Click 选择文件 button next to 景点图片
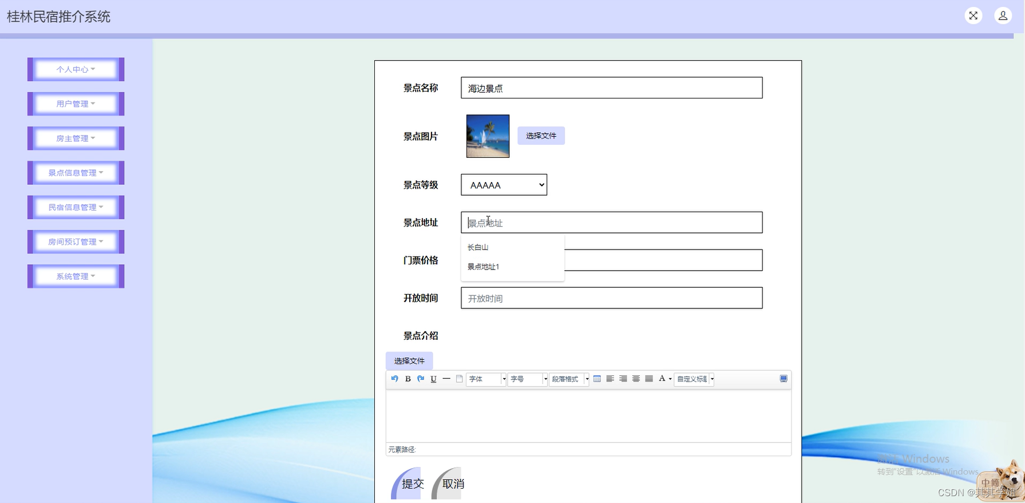Viewport: 1025px width, 503px height. click(x=541, y=136)
